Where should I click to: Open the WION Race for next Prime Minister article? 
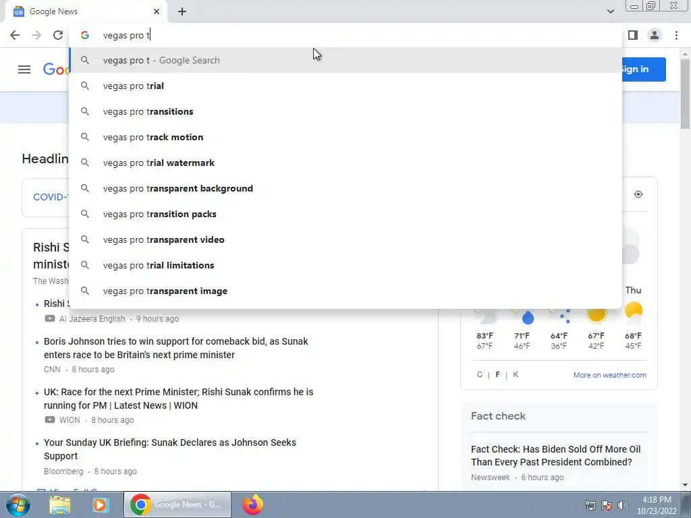click(x=178, y=399)
